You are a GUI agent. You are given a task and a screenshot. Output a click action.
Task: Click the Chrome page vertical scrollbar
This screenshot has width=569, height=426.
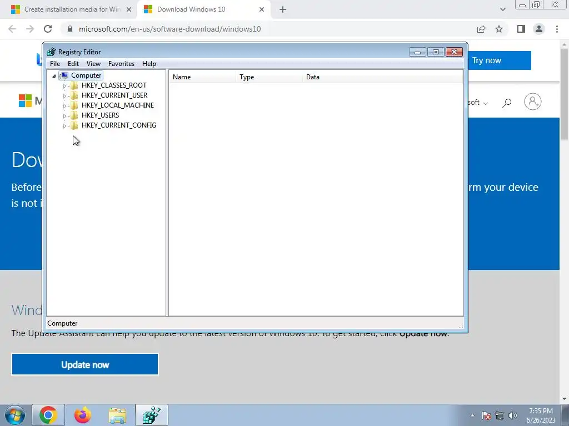click(x=564, y=94)
